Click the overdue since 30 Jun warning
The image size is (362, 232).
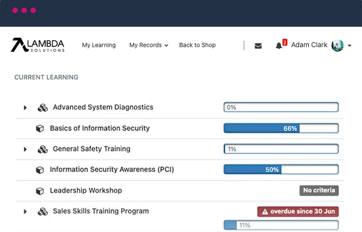pos(298,211)
